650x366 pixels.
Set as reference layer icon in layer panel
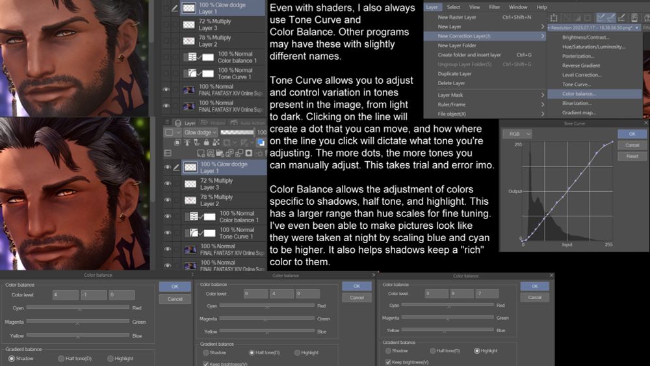pyautogui.click(x=187, y=142)
